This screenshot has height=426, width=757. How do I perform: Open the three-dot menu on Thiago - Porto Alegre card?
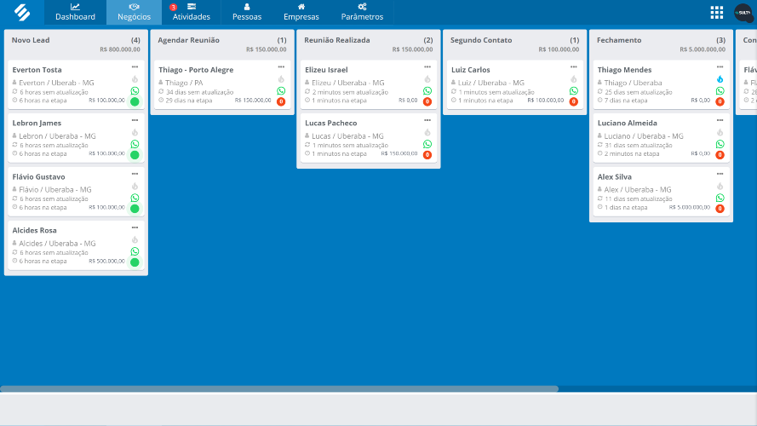[x=281, y=67]
